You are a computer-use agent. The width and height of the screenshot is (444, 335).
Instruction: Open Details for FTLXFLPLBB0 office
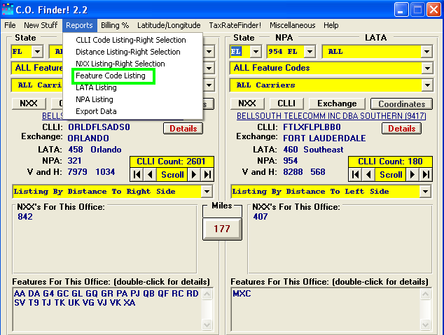click(x=401, y=129)
